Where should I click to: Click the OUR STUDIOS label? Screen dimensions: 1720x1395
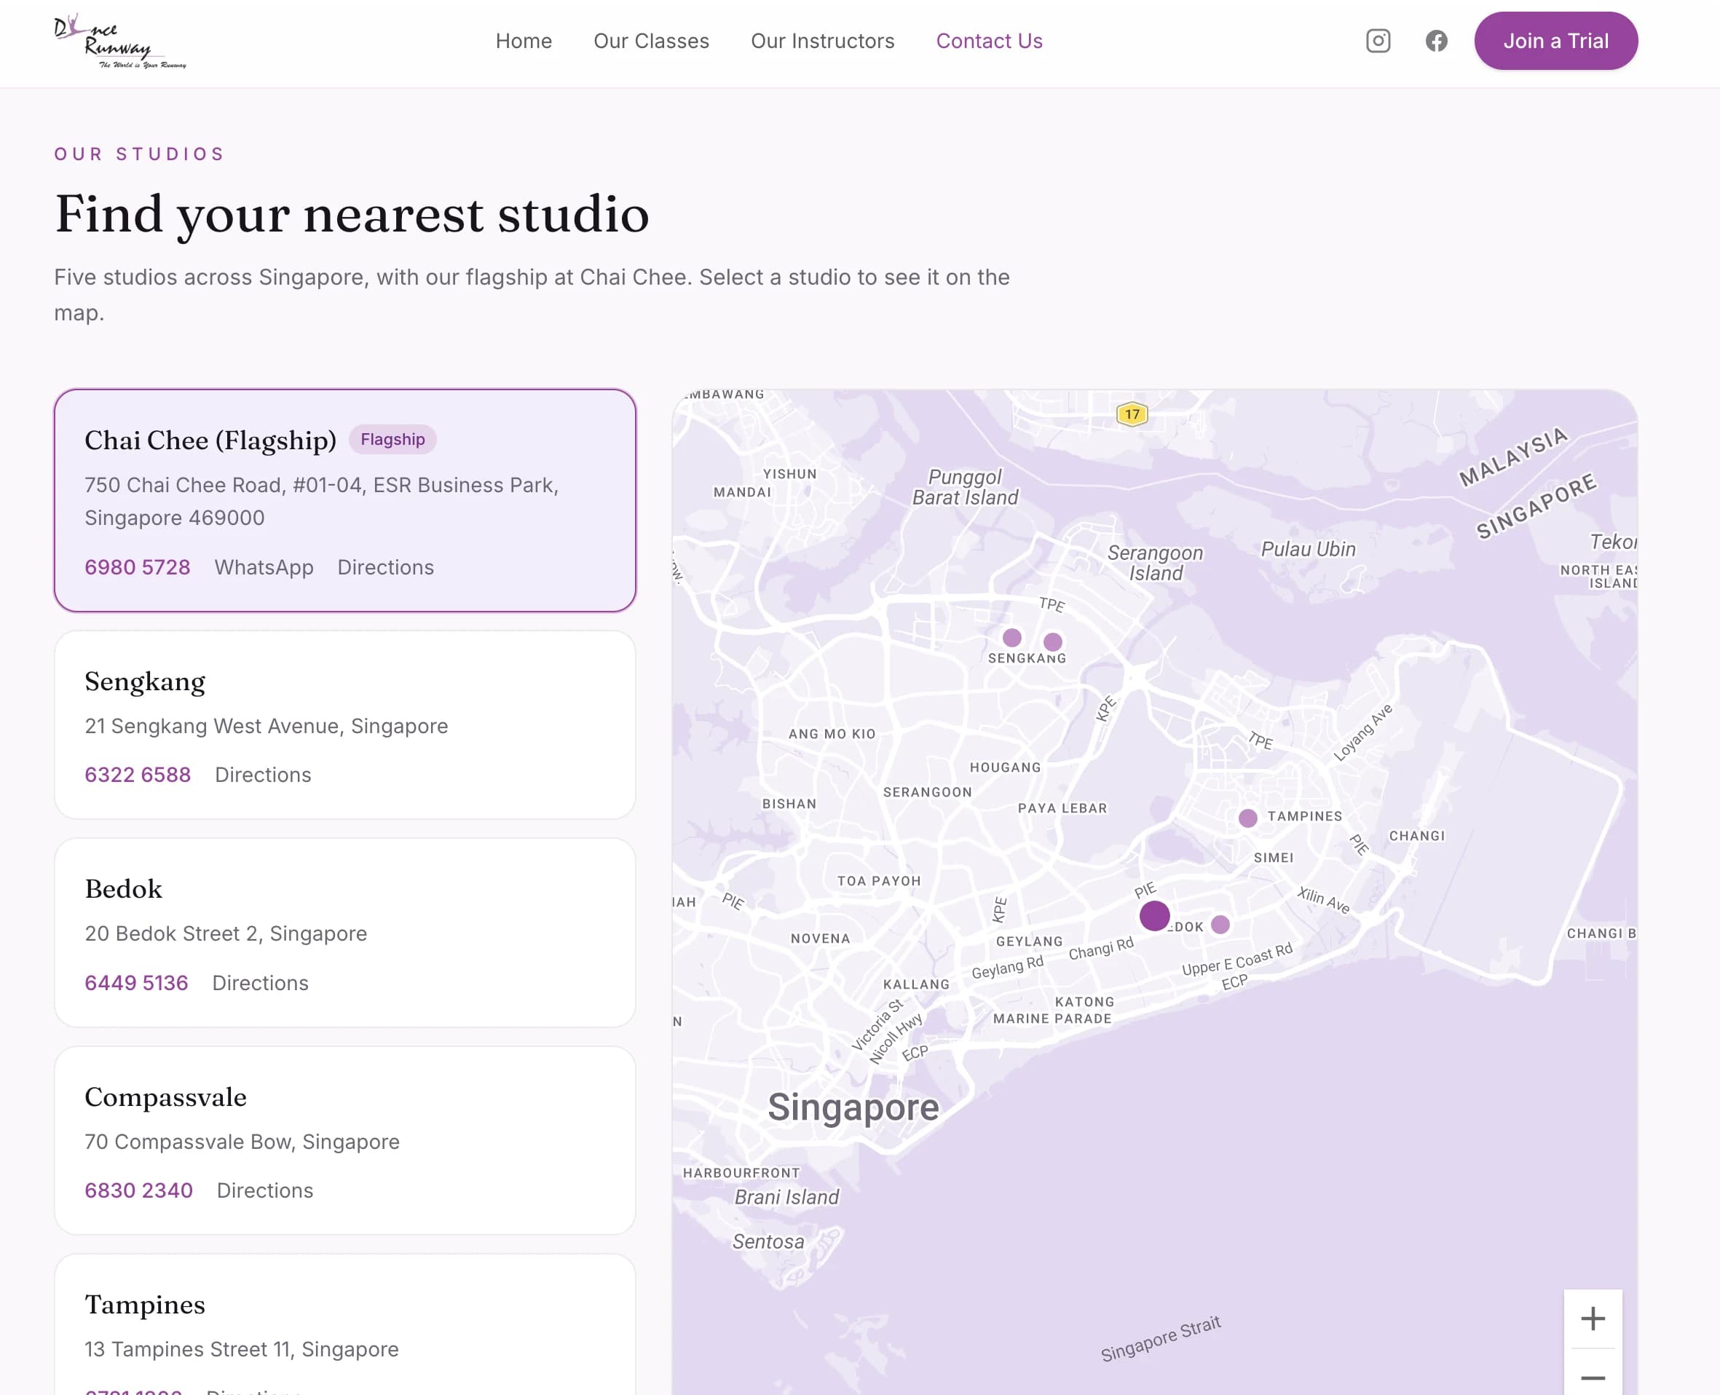pyautogui.click(x=140, y=154)
